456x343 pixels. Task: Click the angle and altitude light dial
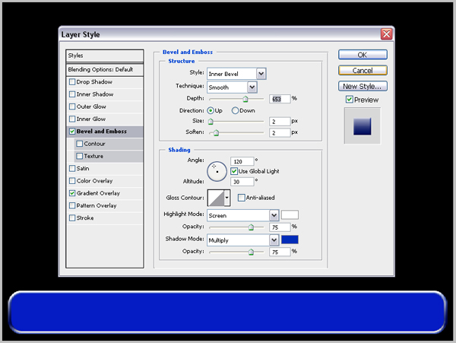(217, 171)
